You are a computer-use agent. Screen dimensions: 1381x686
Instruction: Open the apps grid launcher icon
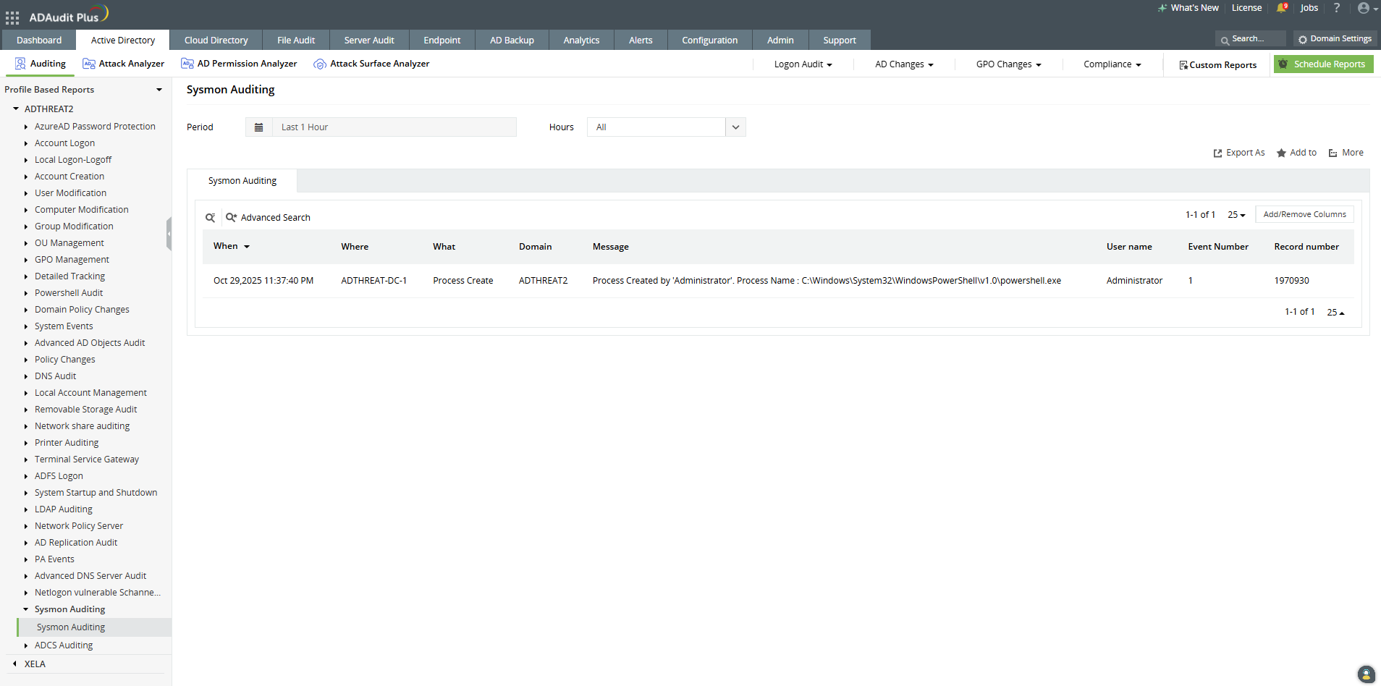coord(12,17)
